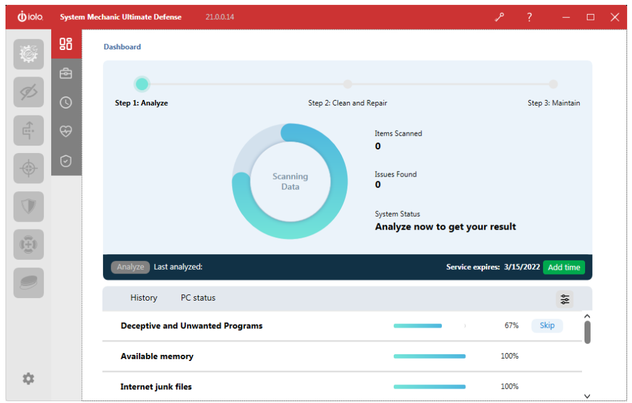Switch to the PC status tab
The height and width of the screenshot is (403, 632).
198,298
